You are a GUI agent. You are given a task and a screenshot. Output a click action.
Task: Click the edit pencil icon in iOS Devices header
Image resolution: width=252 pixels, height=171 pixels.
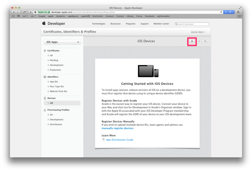pyautogui.click(x=199, y=41)
